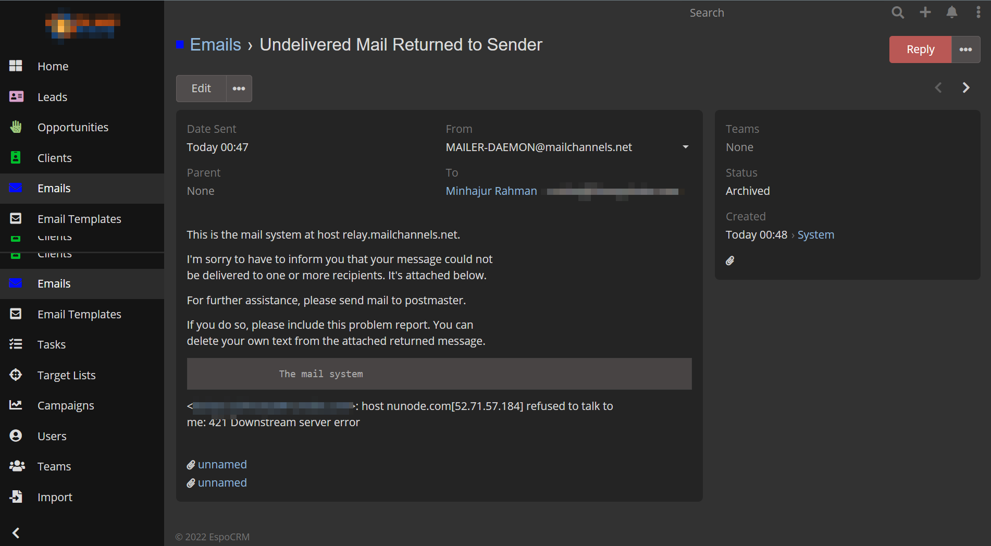The image size is (991, 546).
Task: Open the first unnamed attachment
Action: 222,464
